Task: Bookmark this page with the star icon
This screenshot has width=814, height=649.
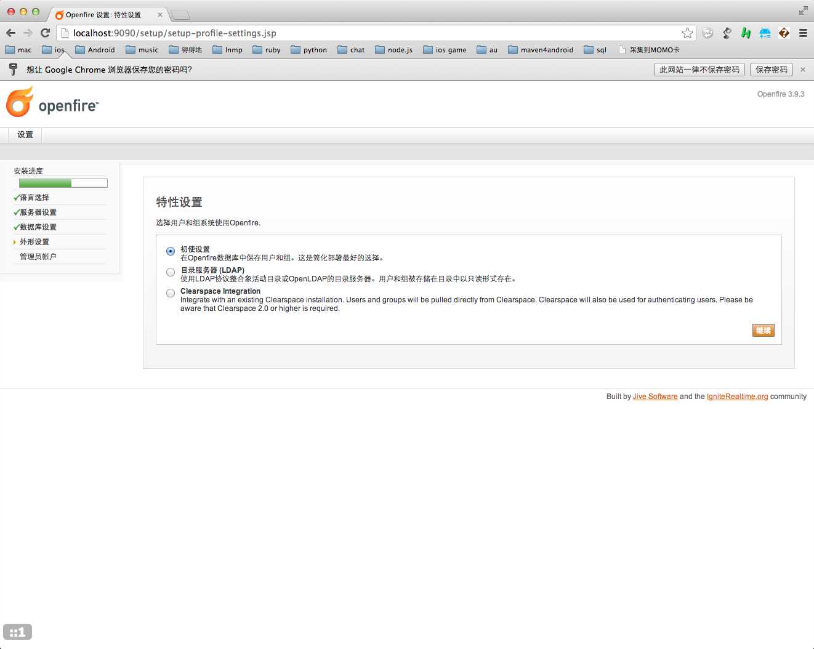Action: click(x=687, y=33)
